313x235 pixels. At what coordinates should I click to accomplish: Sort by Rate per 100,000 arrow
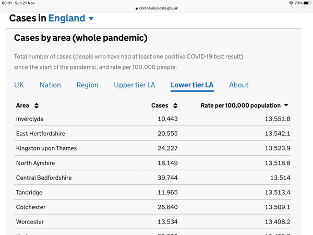286,105
